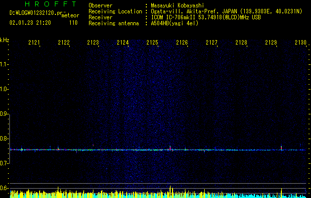Click time marker 2122

[x=64, y=43]
